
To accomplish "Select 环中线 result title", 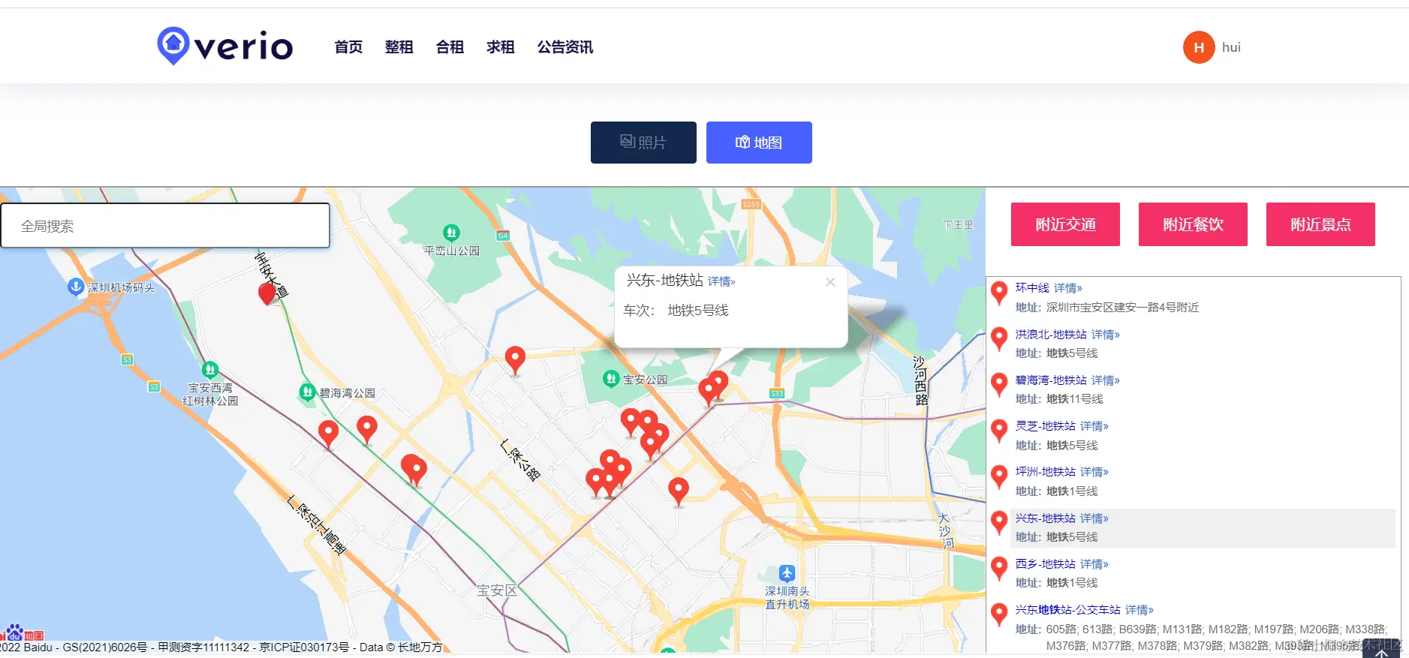I will pos(1032,288).
